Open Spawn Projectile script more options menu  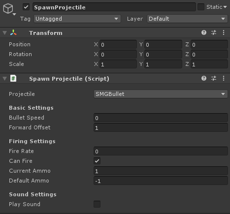tap(224, 78)
